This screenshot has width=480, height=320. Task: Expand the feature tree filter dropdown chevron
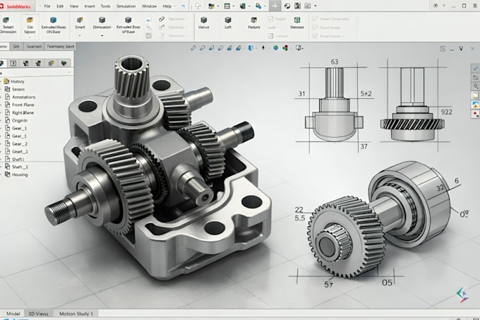(69, 73)
